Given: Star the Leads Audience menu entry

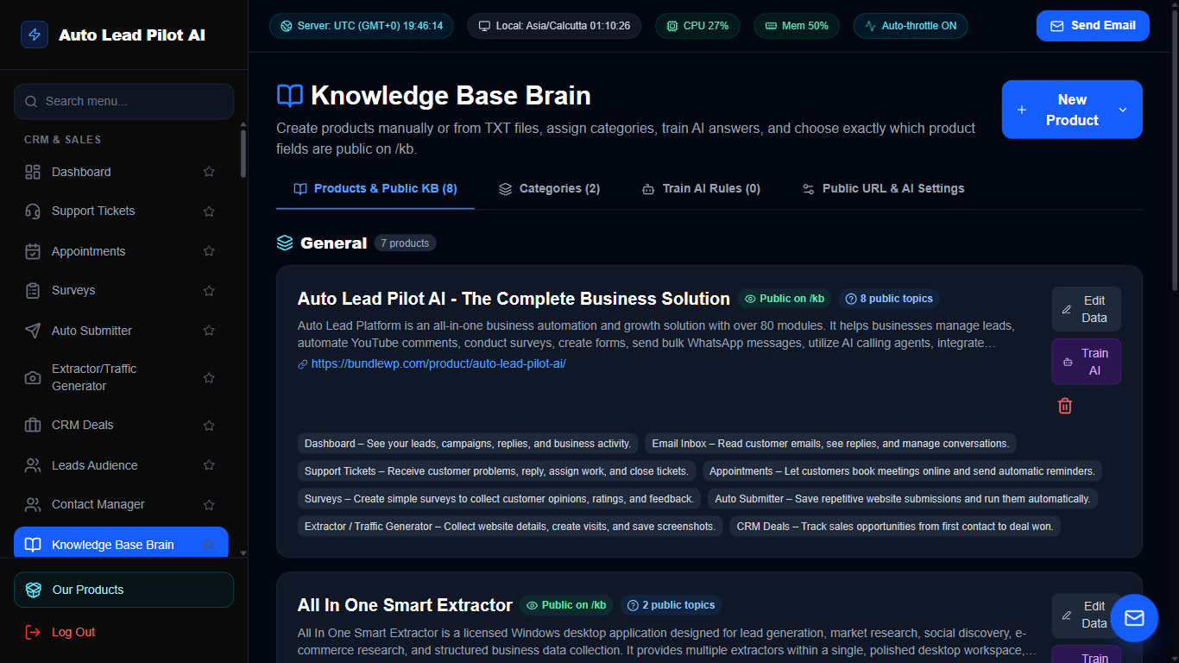Looking at the screenshot, I should pyautogui.click(x=209, y=465).
